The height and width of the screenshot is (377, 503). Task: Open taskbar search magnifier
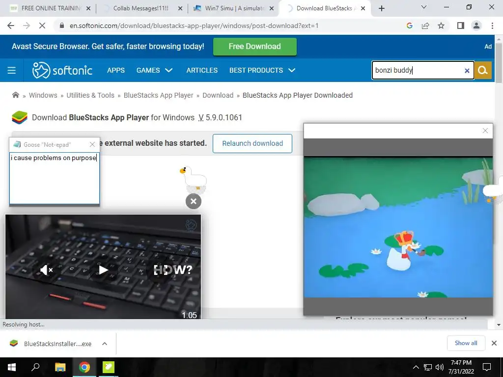point(35,367)
